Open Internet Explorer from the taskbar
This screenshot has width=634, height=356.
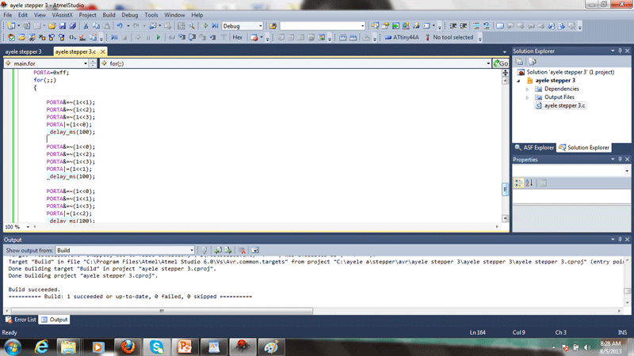point(41,347)
